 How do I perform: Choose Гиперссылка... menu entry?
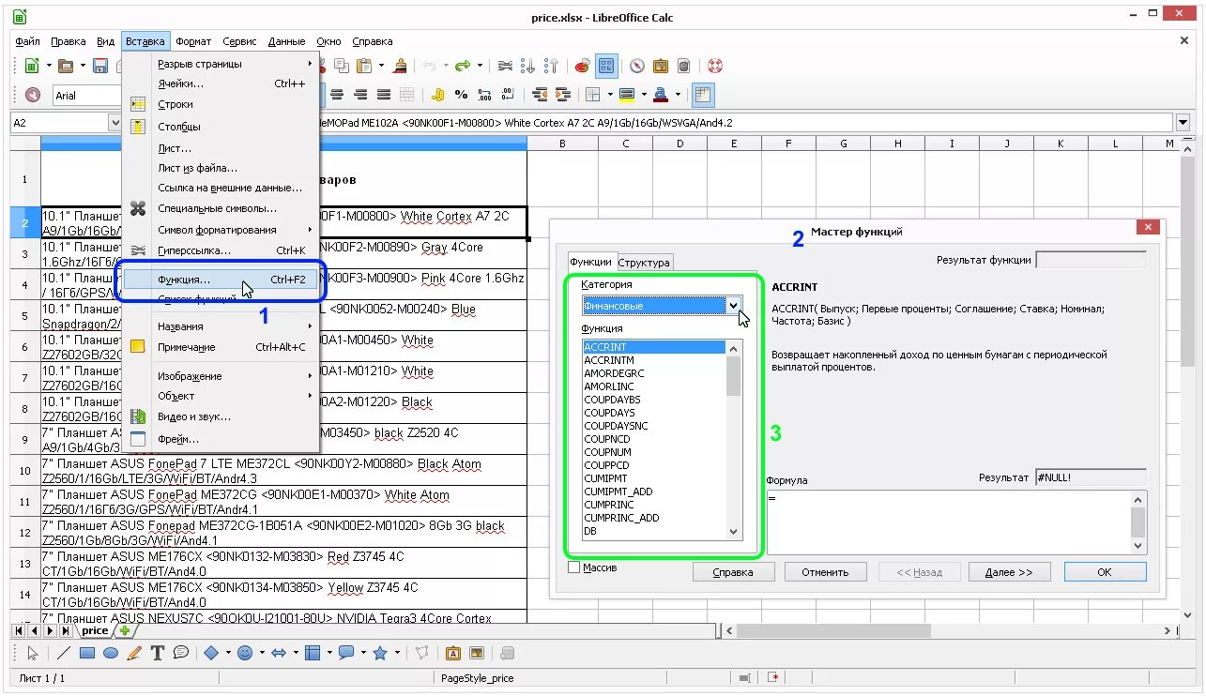click(221, 250)
